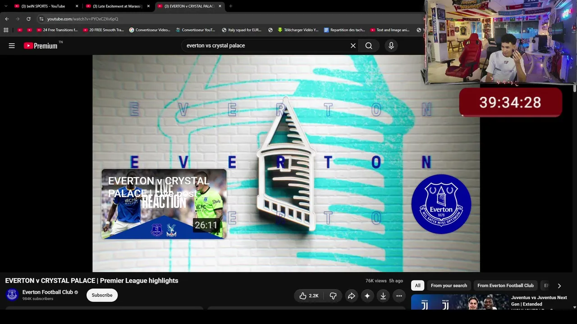Download the video with the arrow icon
The width and height of the screenshot is (577, 324).
click(x=383, y=296)
